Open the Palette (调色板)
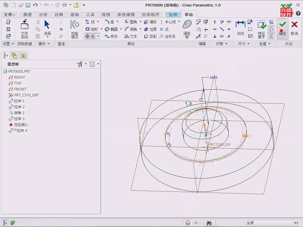 pyautogui.click(x=187, y=29)
